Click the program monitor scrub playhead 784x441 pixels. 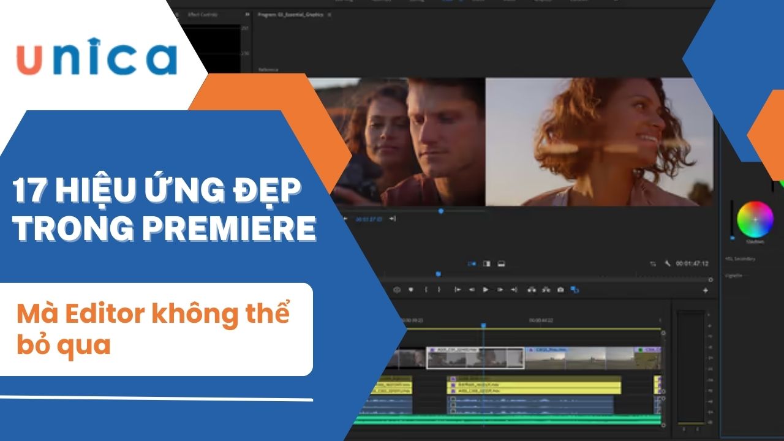438,274
